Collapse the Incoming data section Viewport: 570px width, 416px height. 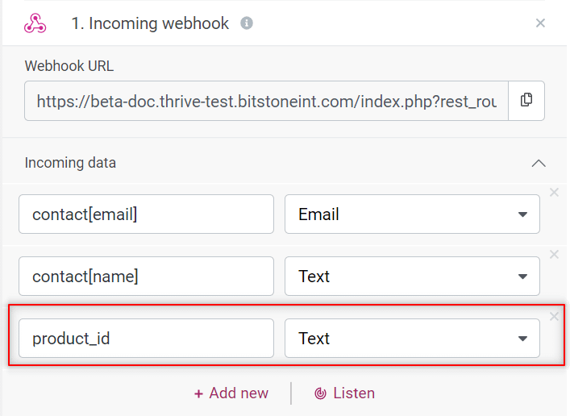tap(539, 163)
